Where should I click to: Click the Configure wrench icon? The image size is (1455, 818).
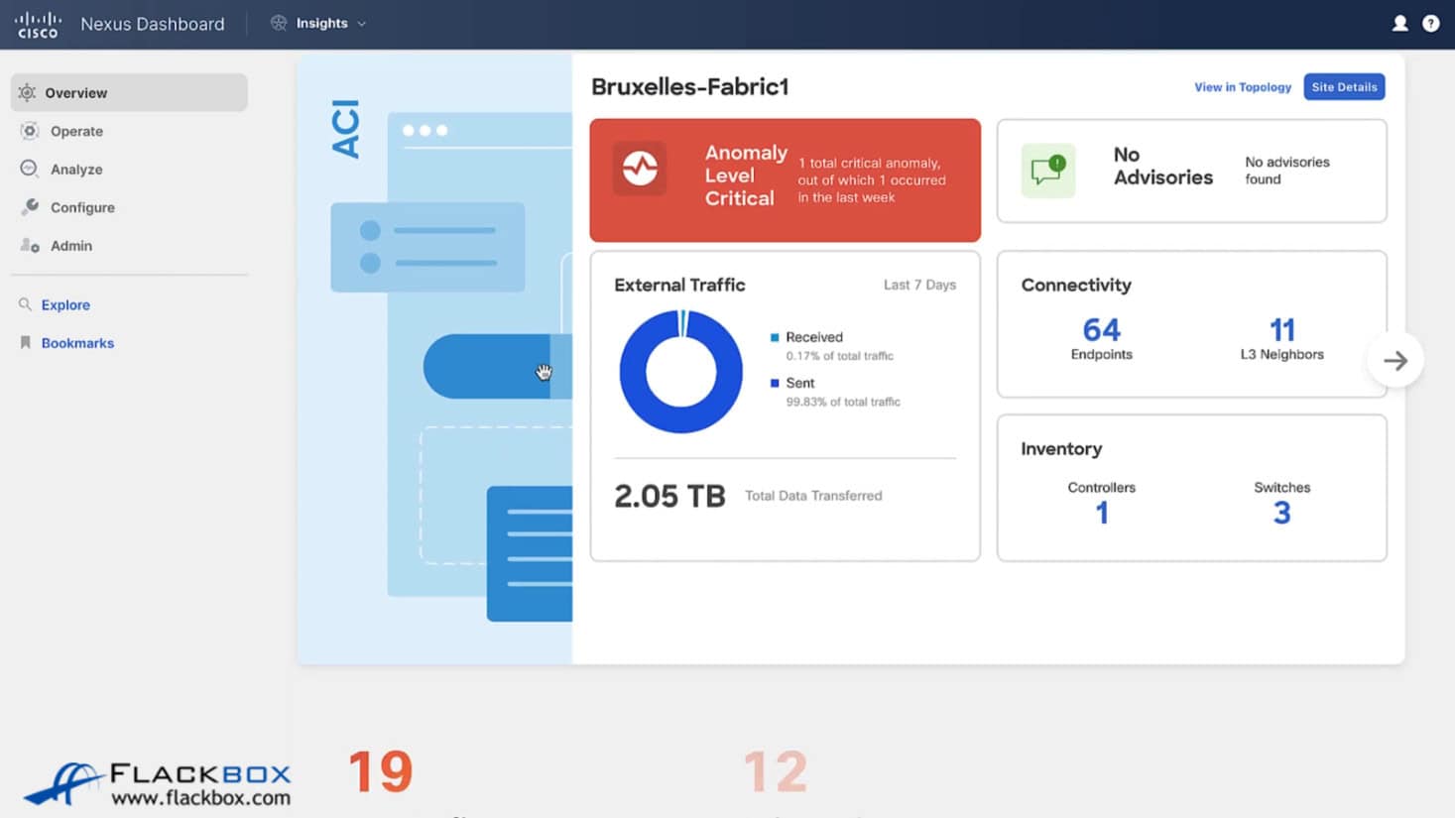(30, 207)
